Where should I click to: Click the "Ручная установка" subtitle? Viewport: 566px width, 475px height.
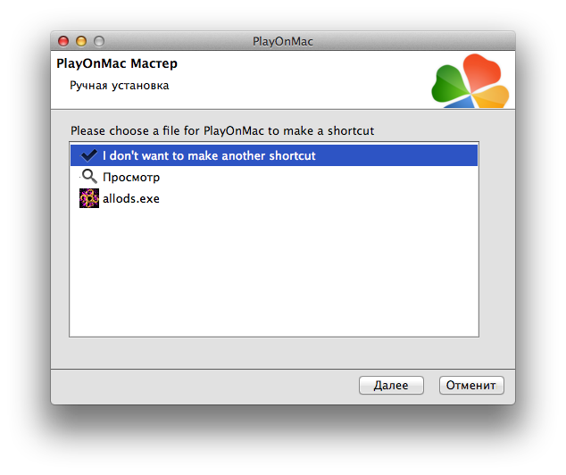point(120,86)
